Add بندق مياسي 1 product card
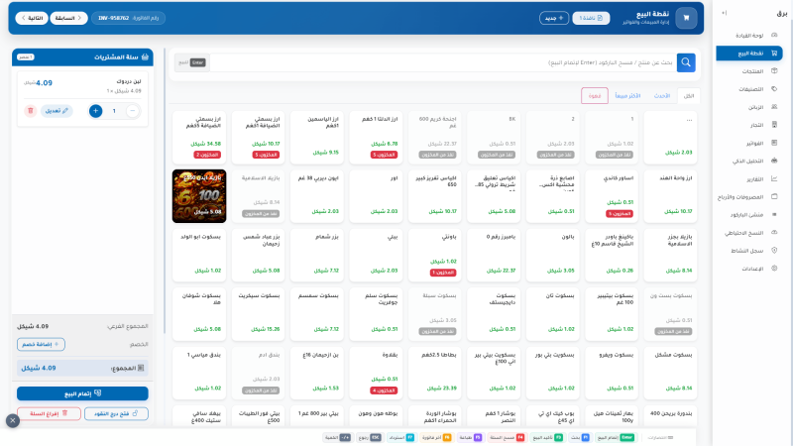Viewport: 793px width, 446px height. (x=199, y=374)
